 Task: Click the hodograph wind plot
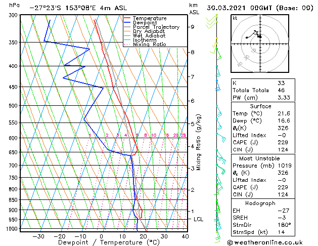coord(260,44)
